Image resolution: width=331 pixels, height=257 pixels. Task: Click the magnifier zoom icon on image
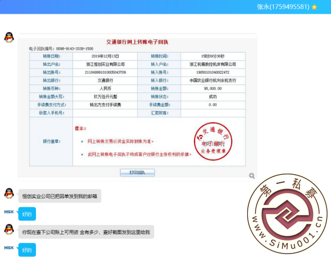tap(252, 176)
